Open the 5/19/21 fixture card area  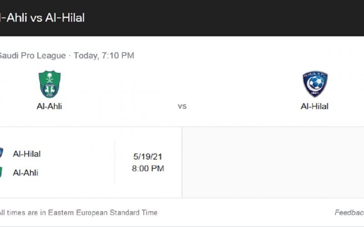[91, 163]
